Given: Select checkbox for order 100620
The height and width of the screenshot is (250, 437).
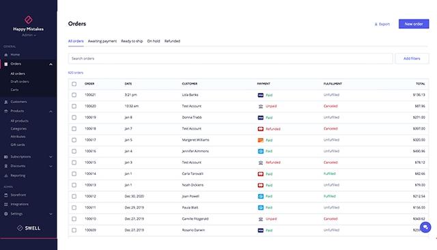Looking at the screenshot, I should coord(74,106).
